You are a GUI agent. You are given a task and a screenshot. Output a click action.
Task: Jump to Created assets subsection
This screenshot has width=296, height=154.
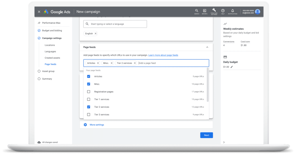pos(52,58)
